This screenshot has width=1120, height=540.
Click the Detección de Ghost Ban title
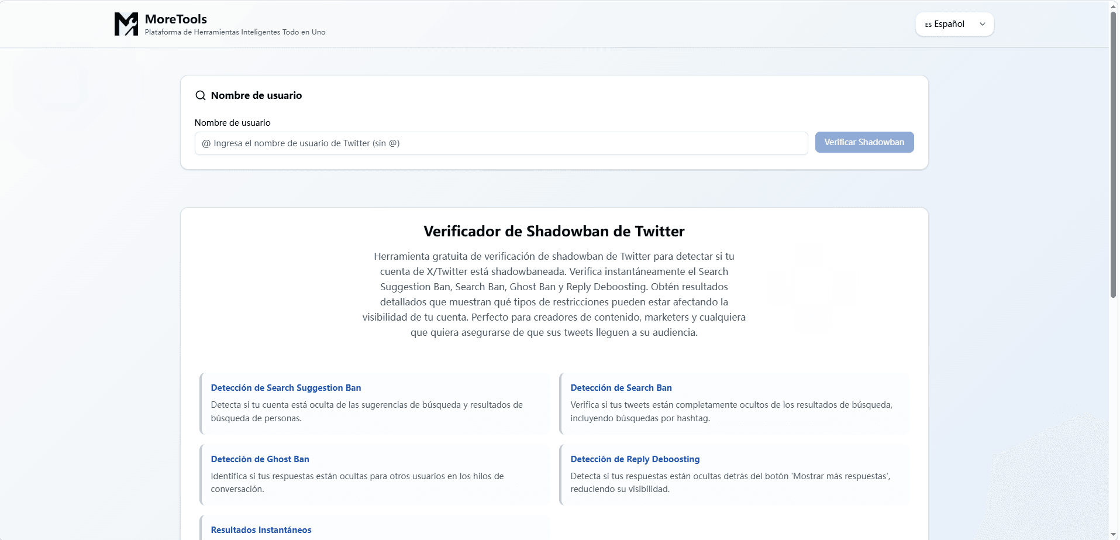point(260,459)
